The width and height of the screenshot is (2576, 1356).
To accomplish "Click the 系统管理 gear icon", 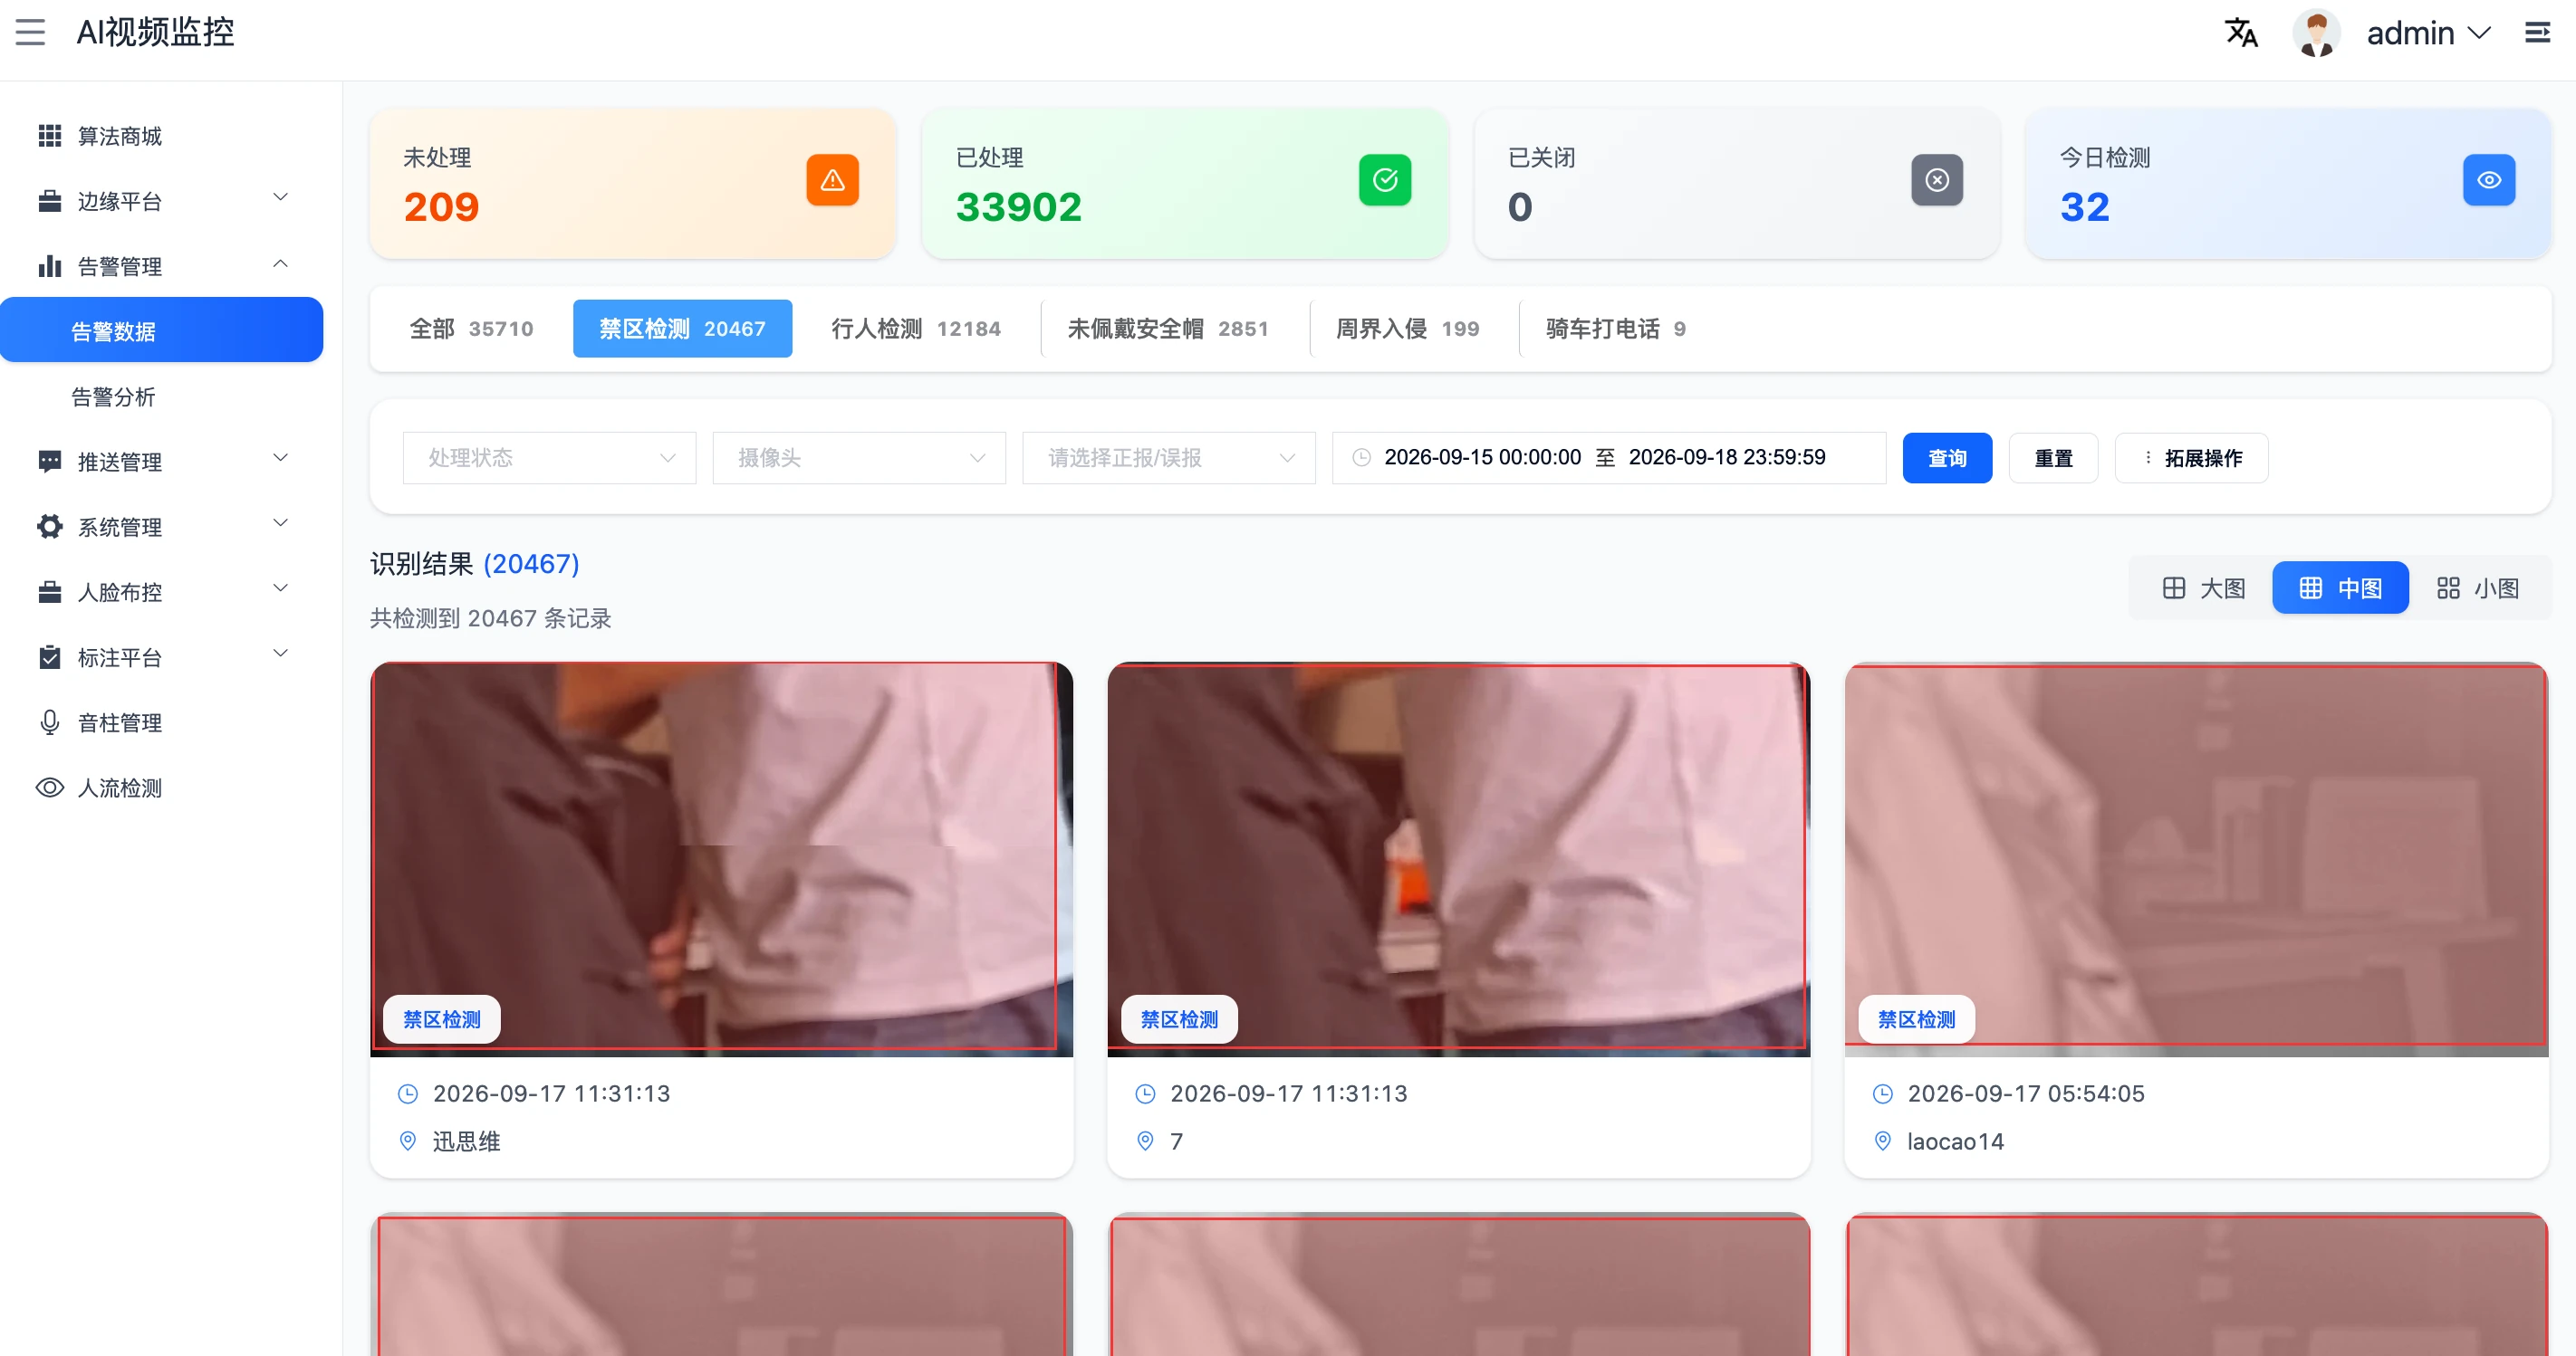I will [49, 527].
